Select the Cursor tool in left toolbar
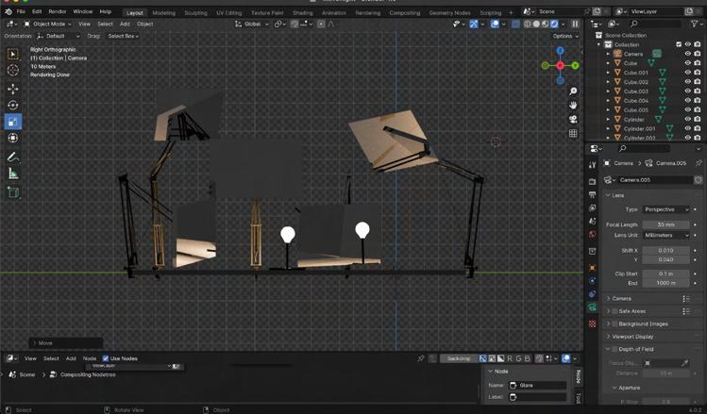This screenshot has width=707, height=414. click(x=13, y=70)
